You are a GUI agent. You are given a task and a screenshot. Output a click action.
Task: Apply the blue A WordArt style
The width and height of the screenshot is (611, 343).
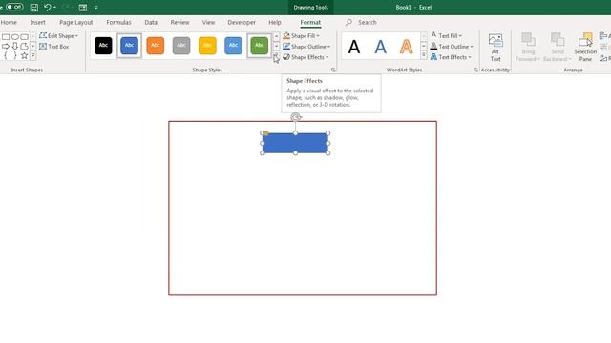[380, 47]
